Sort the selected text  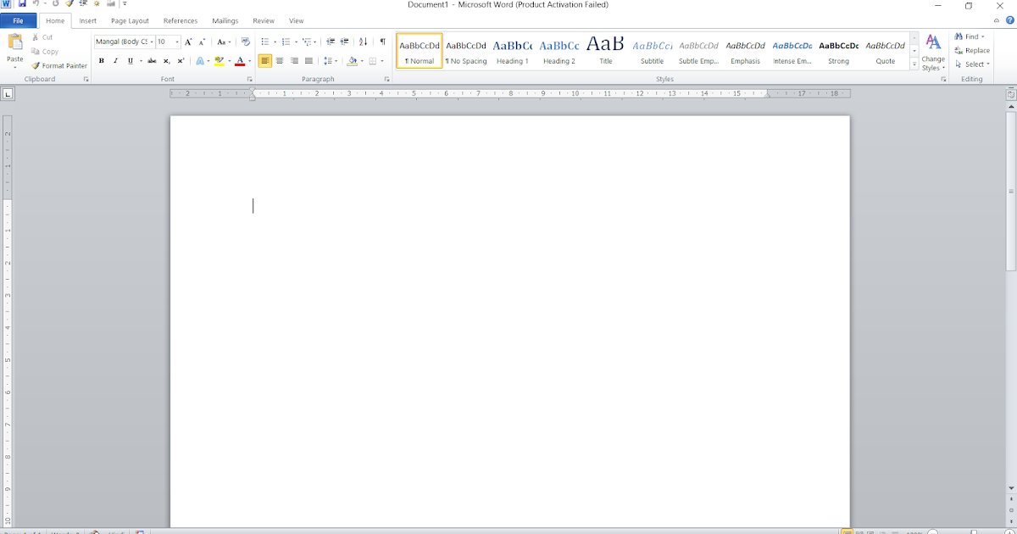pos(362,41)
